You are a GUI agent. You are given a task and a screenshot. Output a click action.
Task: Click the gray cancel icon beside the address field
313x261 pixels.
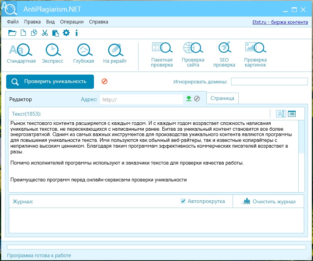point(197,98)
